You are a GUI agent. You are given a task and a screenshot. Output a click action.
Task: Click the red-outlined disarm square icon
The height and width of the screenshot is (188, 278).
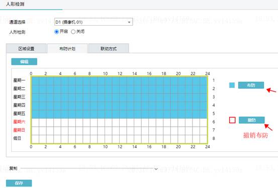(232, 120)
